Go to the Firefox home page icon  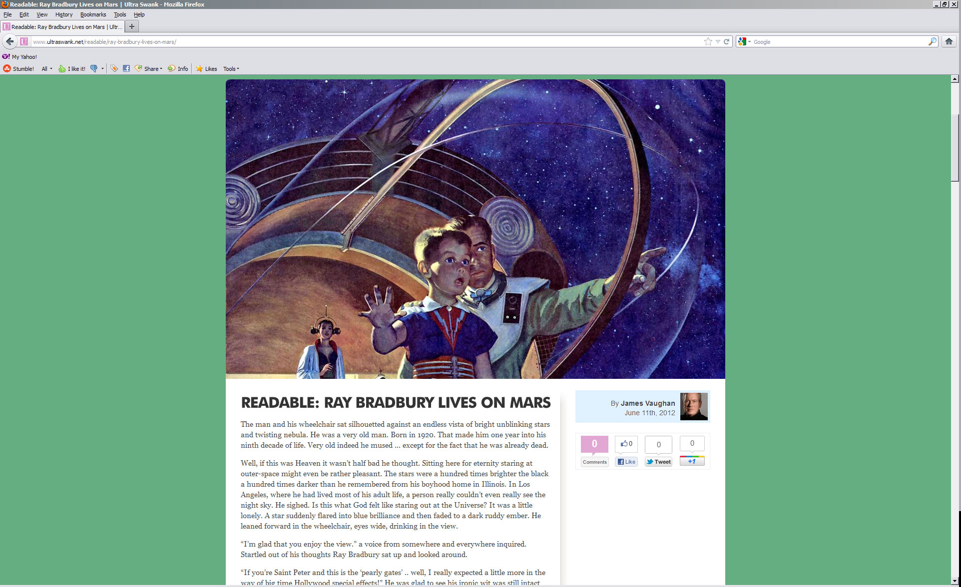tap(949, 41)
